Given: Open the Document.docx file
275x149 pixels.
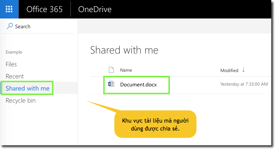Looking at the screenshot, I should (138, 84).
